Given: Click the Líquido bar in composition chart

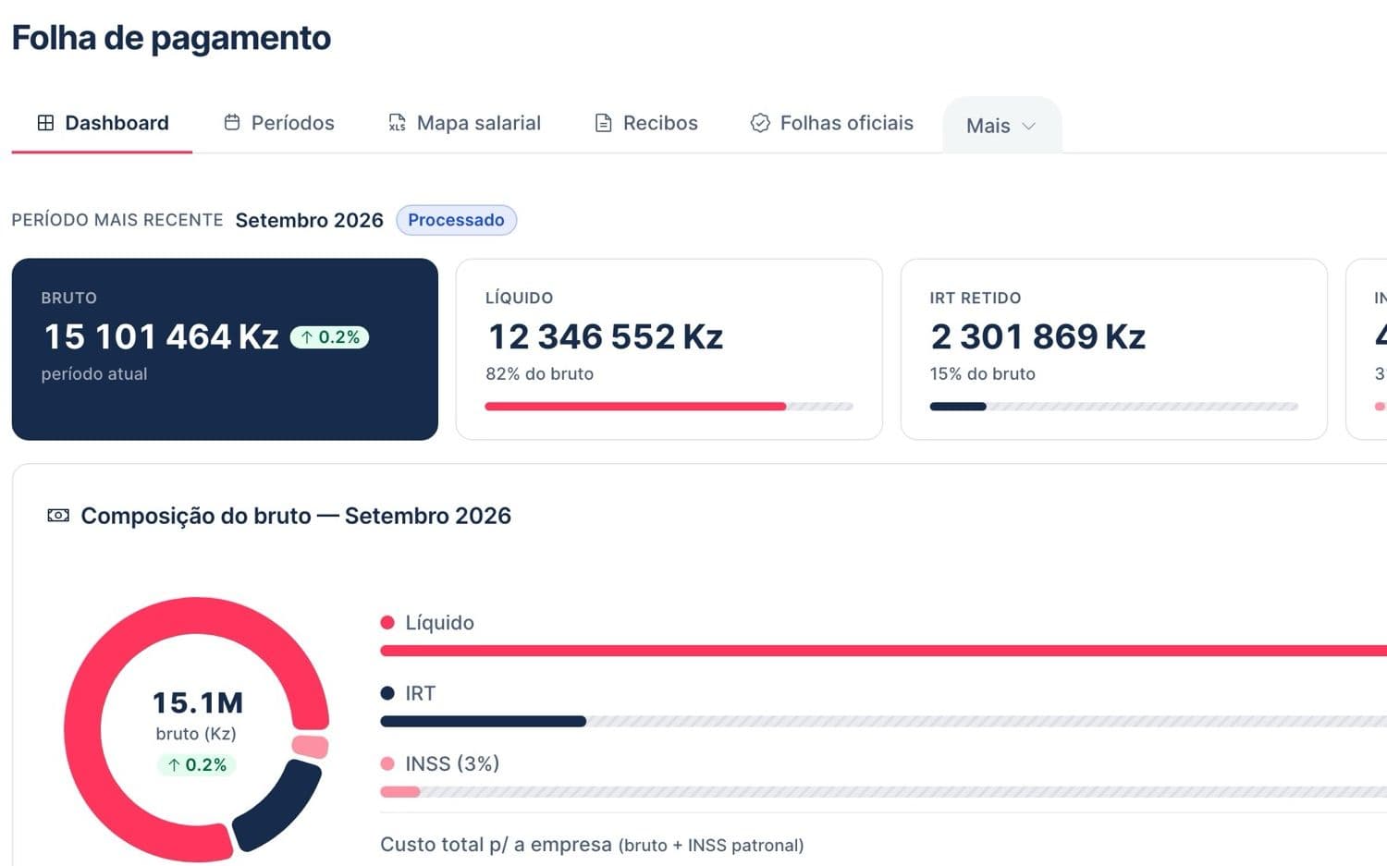Looking at the screenshot, I should (883, 651).
